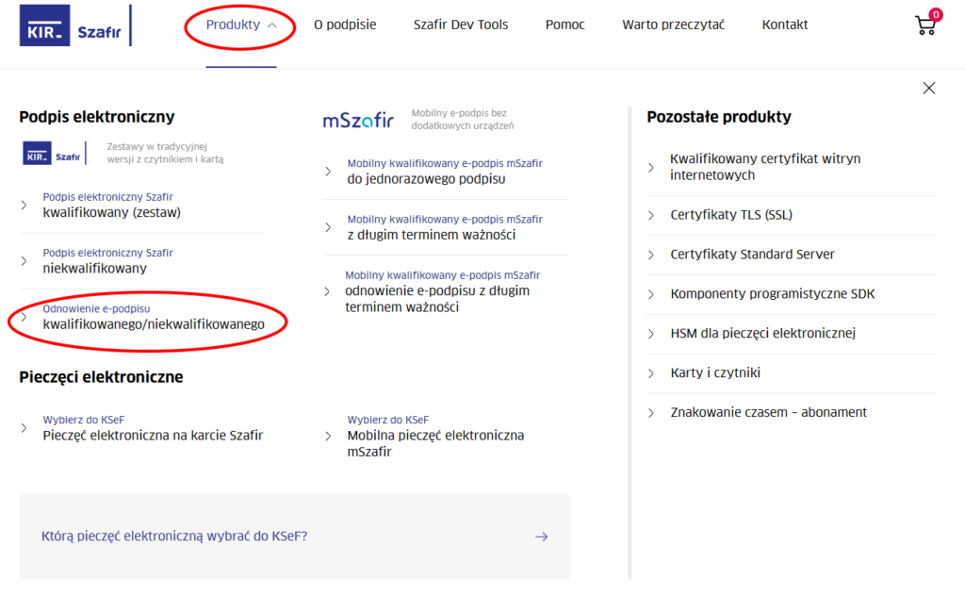Image resolution: width=965 pixels, height=595 pixels.
Task: Click chevron beside Karty i czytniki
Action: (x=651, y=372)
